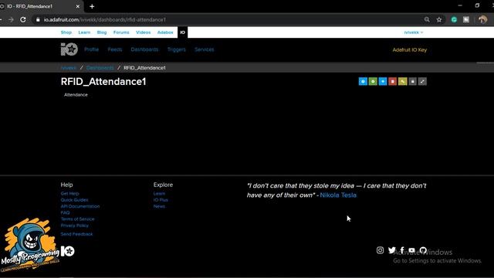This screenshot has height=278, width=494.
Task: Go to Blog in the top bar
Action: coord(102,32)
